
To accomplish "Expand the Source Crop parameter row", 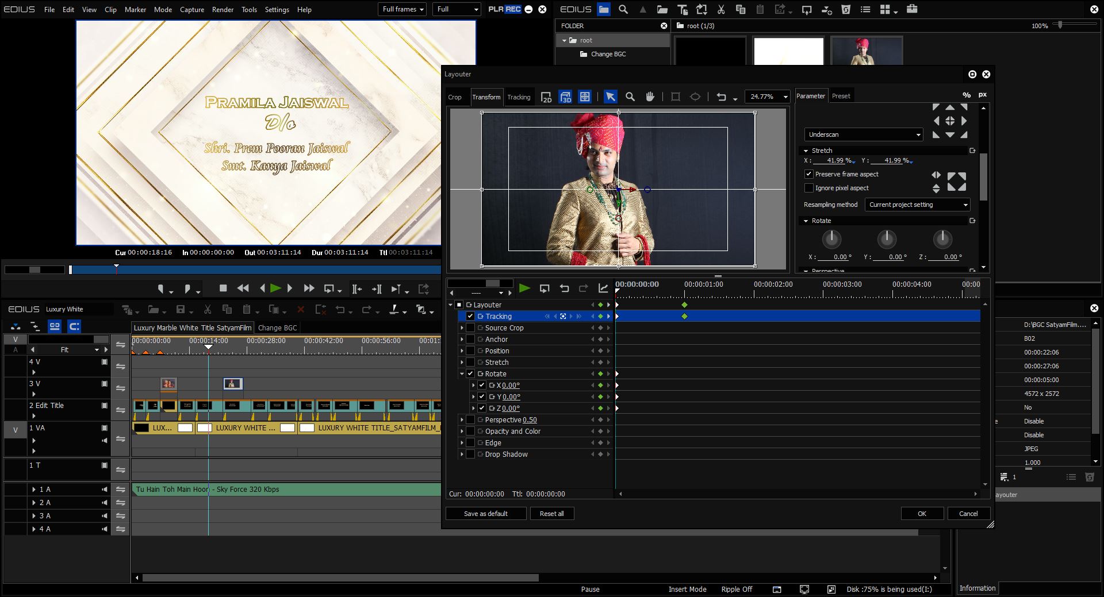I will coord(462,328).
